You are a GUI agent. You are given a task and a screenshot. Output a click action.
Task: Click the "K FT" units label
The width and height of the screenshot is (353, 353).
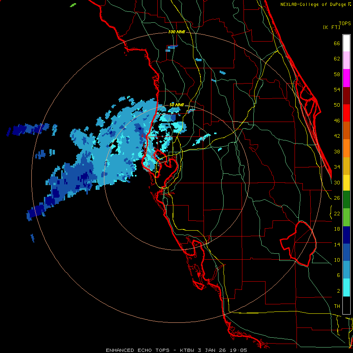[331, 27]
